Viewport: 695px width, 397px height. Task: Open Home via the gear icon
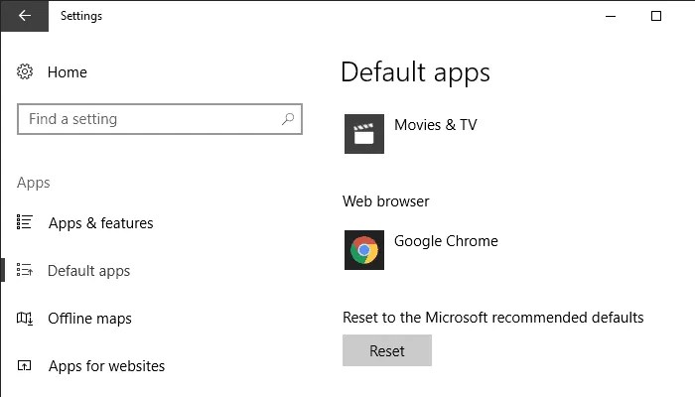(x=25, y=71)
